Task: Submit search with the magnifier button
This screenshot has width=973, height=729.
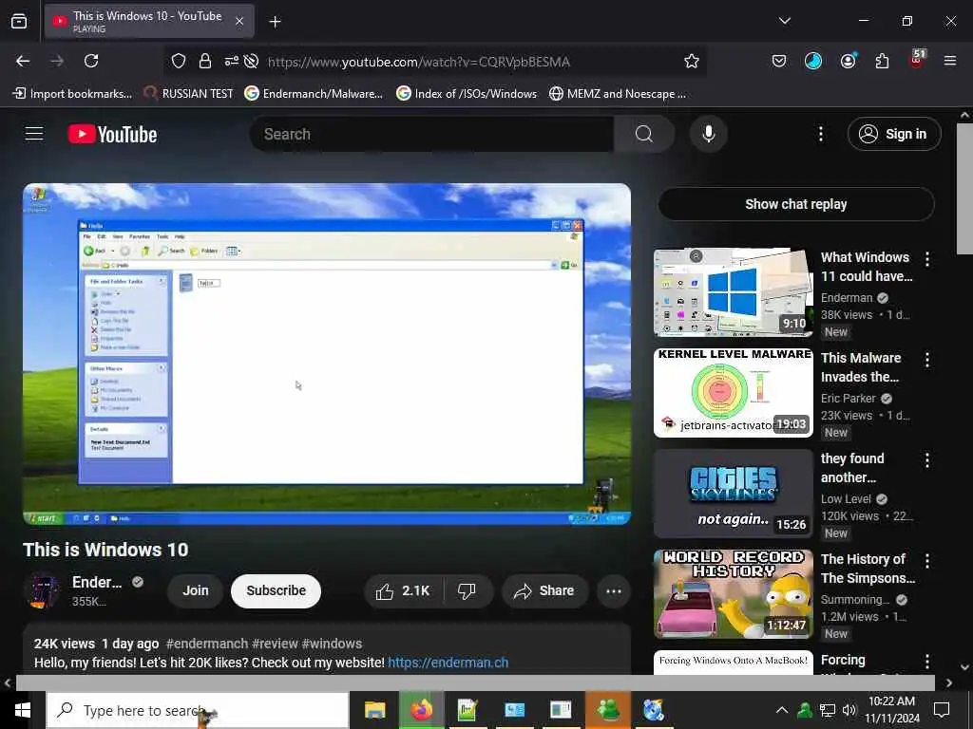Action: tap(644, 134)
